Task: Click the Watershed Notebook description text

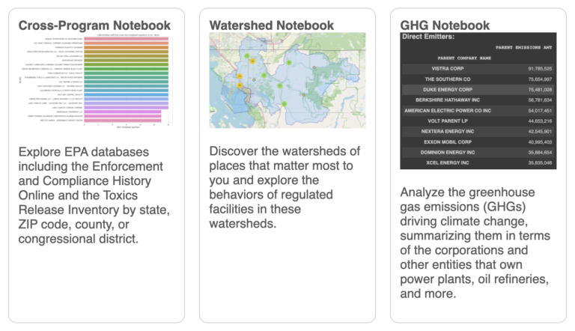Action: tap(285, 187)
